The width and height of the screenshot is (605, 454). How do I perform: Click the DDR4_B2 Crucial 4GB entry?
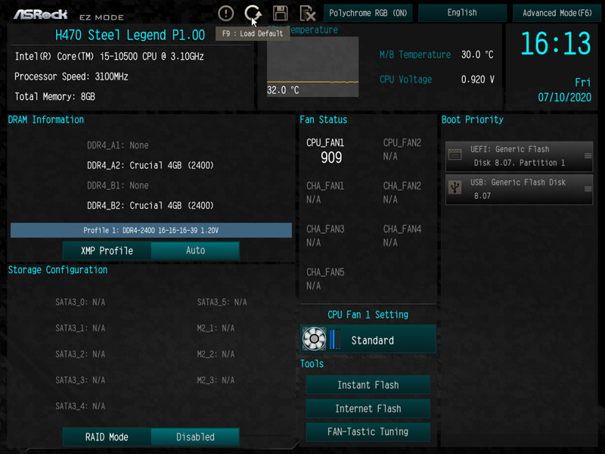[150, 205]
